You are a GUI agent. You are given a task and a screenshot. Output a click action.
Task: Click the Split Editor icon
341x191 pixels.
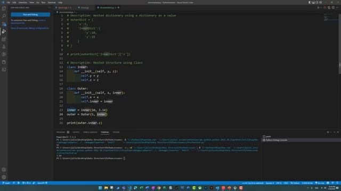333,7
